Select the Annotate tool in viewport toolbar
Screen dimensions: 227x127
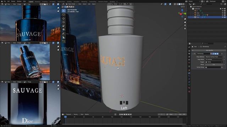63,34
